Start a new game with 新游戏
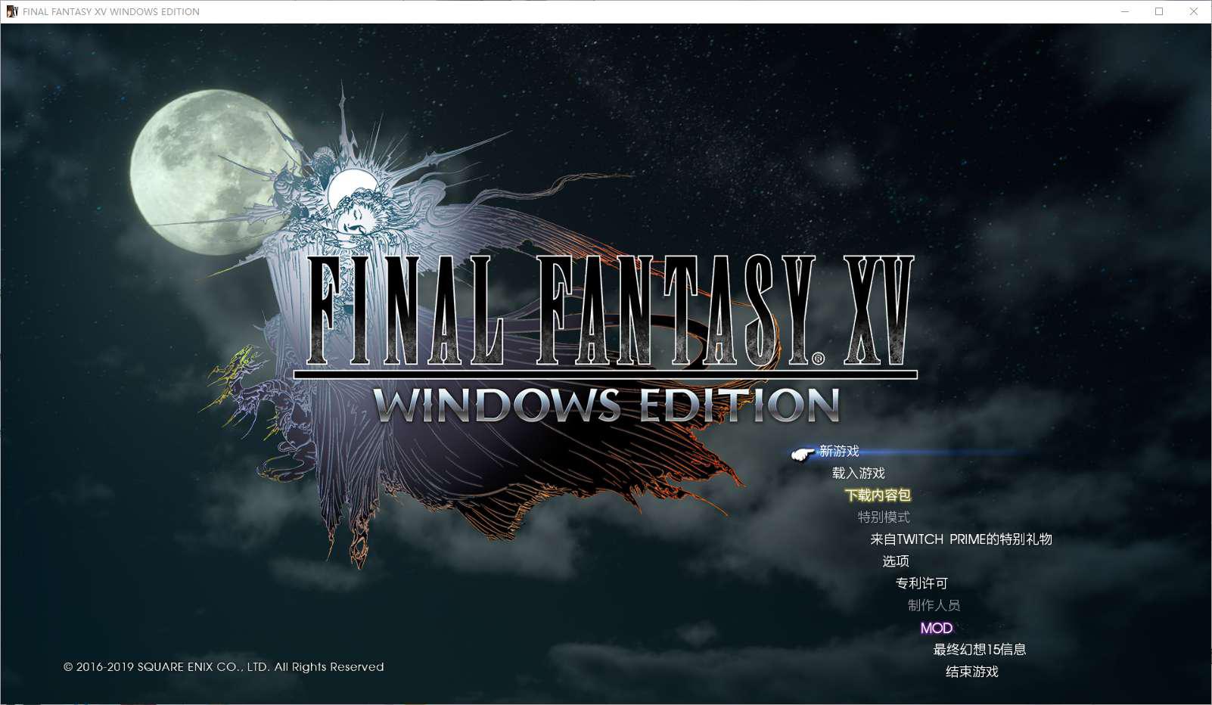Image resolution: width=1212 pixels, height=705 pixels. pos(839,451)
